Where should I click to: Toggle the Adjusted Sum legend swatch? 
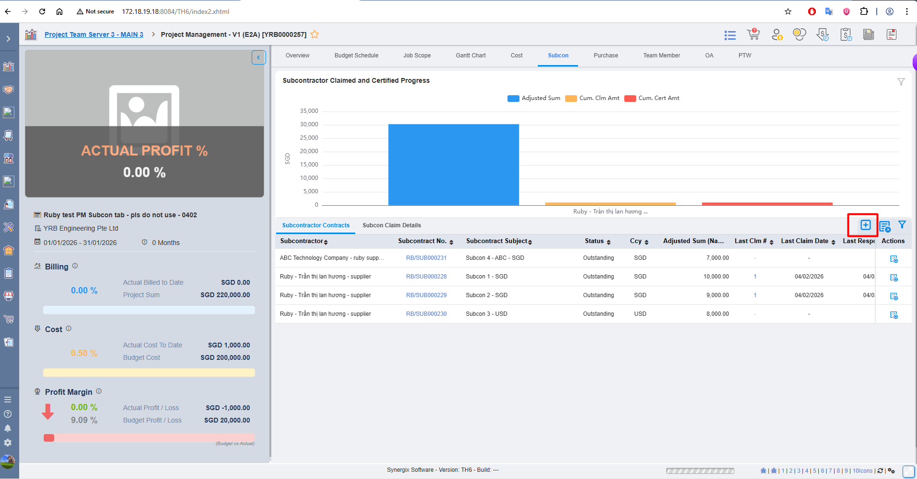[513, 99]
